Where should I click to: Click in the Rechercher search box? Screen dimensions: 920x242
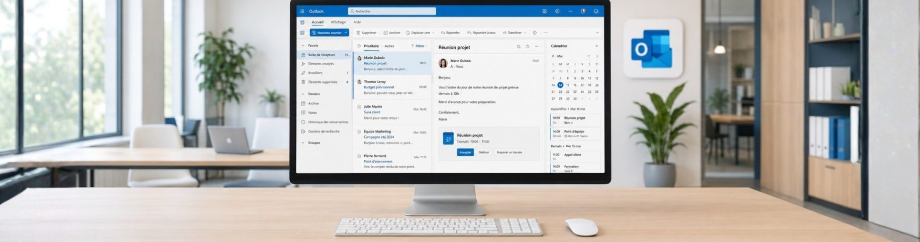392,11
